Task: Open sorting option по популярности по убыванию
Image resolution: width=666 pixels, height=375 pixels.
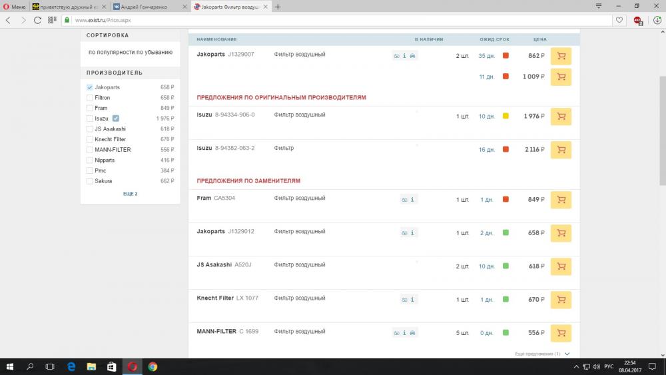Action: 131,52
